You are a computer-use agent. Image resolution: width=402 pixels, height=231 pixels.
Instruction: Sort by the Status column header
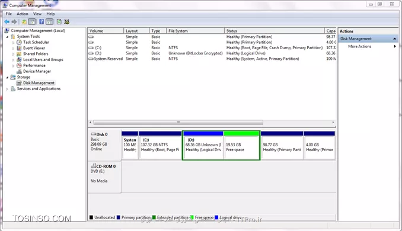(x=275, y=31)
